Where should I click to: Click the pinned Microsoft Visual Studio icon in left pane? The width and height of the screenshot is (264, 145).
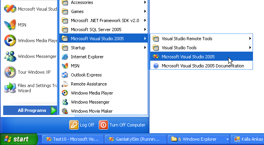[10, 9]
